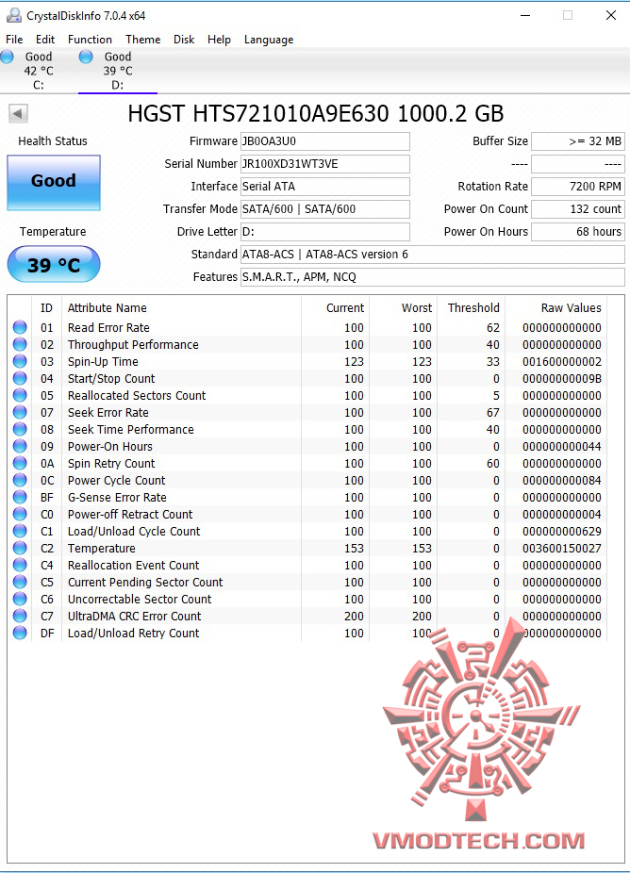Click status orb for Reallocated Sectors Count
Image resolution: width=630 pixels, height=873 pixels.
(x=20, y=395)
